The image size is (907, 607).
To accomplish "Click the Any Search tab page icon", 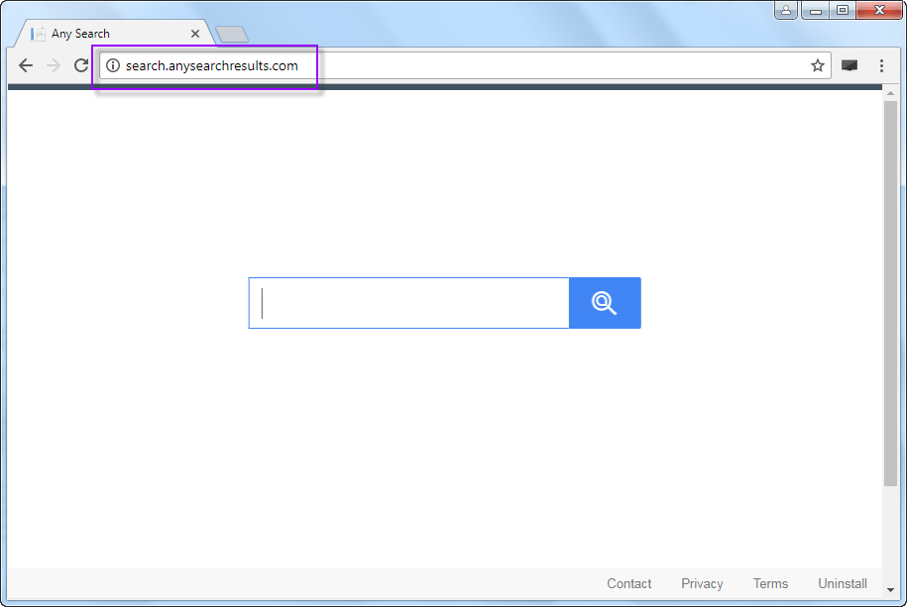I will coord(39,34).
